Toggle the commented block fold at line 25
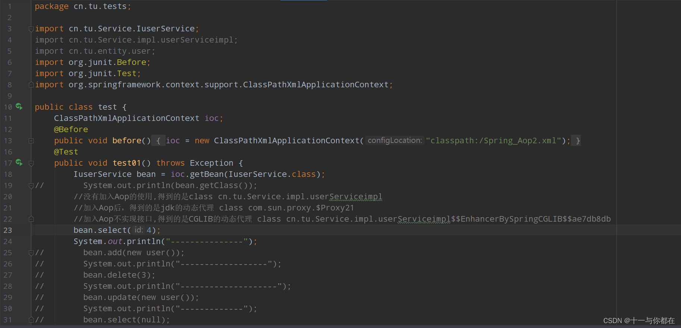The width and height of the screenshot is (681, 328). (x=31, y=253)
